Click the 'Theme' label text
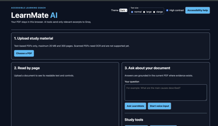The image size is (218, 126). (115, 10)
